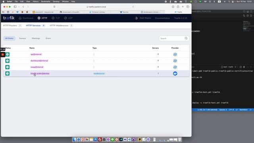The image size is (254, 143).
Task: Click the Traefik 2.2.11 version label
Action: click(181, 18)
